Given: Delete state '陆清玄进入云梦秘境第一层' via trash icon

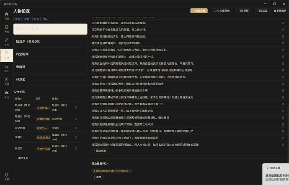Looking at the screenshot, I should coord(283,111).
